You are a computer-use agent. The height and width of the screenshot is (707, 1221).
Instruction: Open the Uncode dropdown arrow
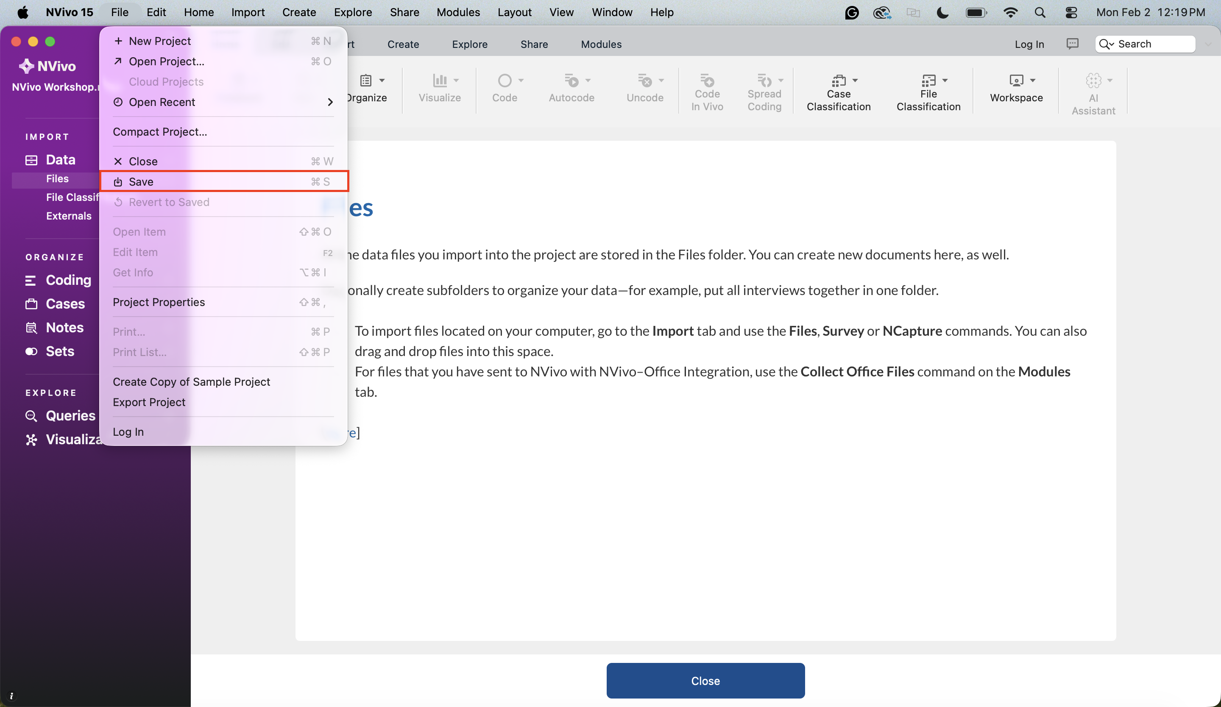pos(661,81)
